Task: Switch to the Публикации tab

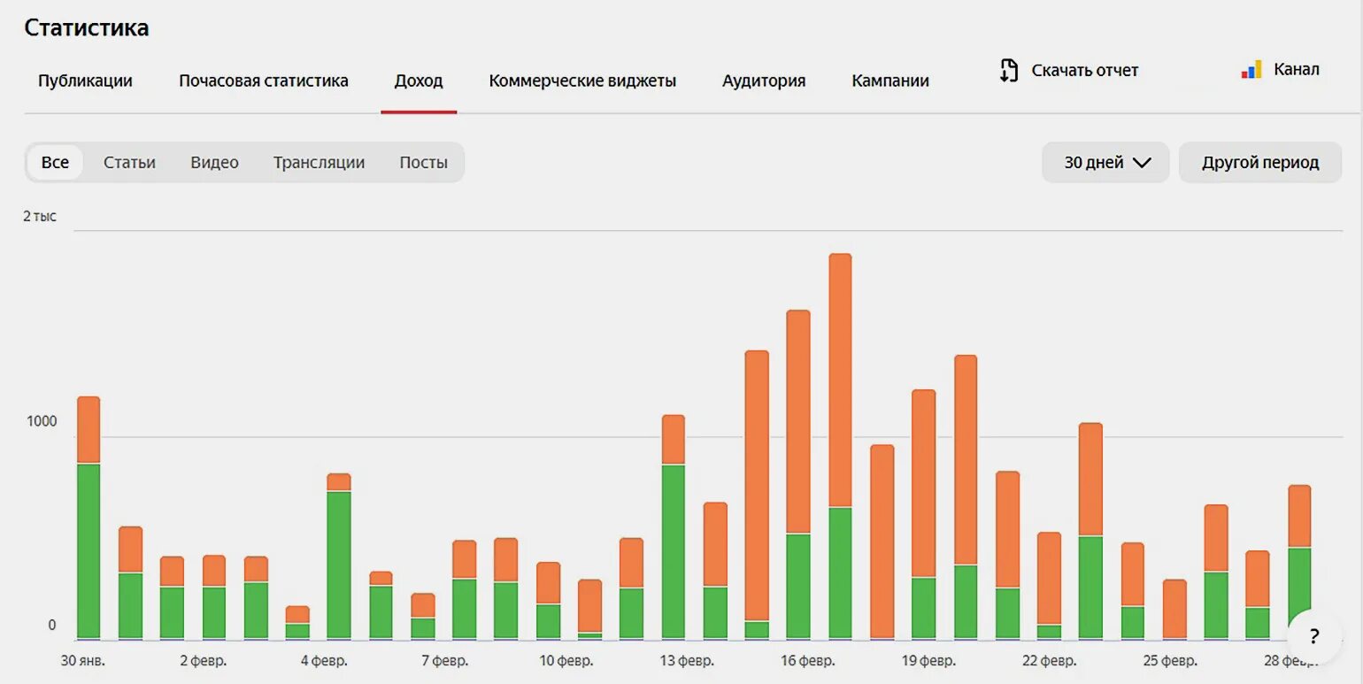Action: [x=84, y=81]
